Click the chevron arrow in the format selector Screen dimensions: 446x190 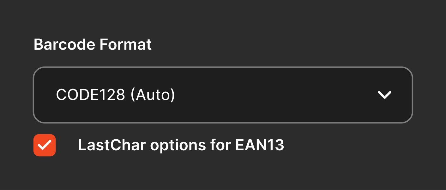384,95
